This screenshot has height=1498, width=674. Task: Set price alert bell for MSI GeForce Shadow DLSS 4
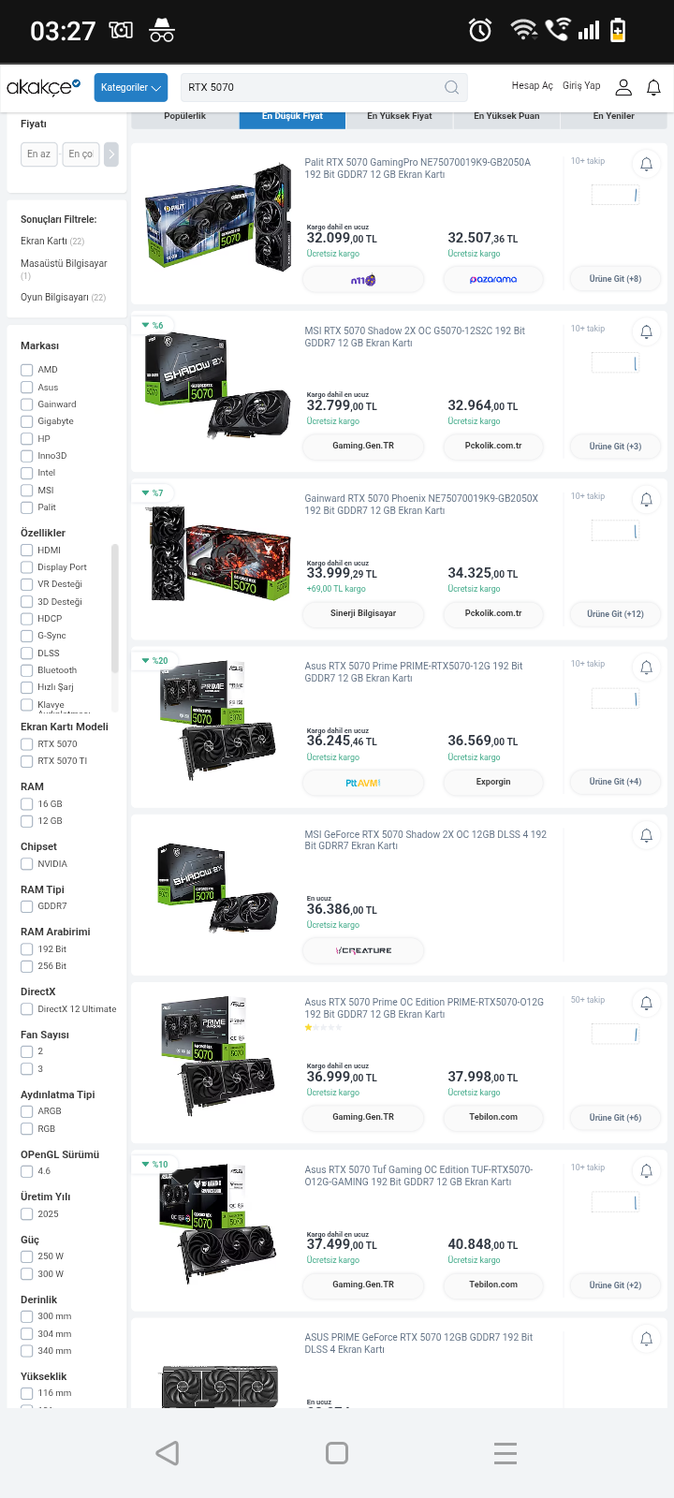coord(646,835)
